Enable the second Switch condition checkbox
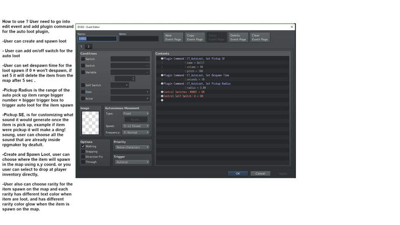400x225 pixels. pos(83,66)
